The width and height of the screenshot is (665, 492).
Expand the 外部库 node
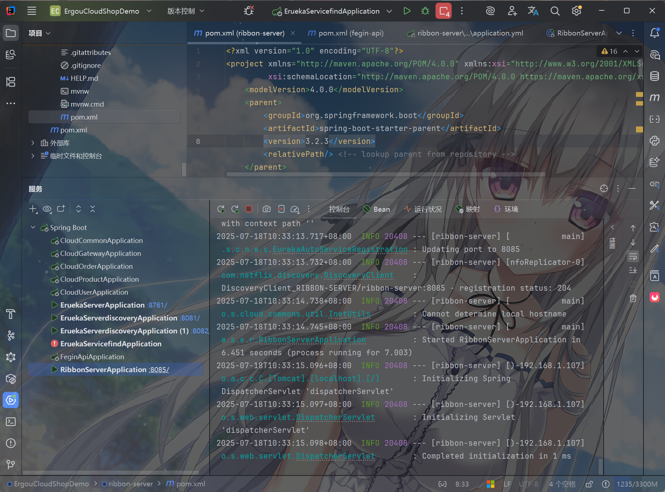(33, 143)
